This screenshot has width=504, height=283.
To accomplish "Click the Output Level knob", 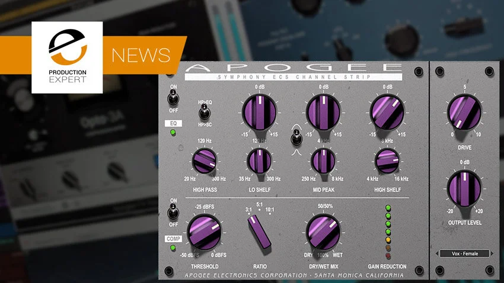I will (464, 188).
